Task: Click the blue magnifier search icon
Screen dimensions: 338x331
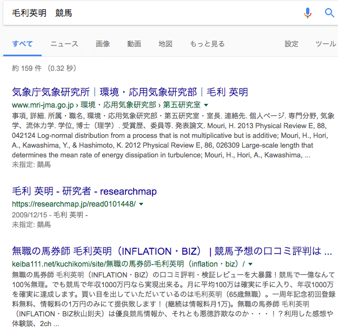Action: (x=329, y=13)
